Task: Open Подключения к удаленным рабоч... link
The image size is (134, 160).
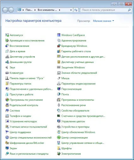Action: [x=31, y=89]
